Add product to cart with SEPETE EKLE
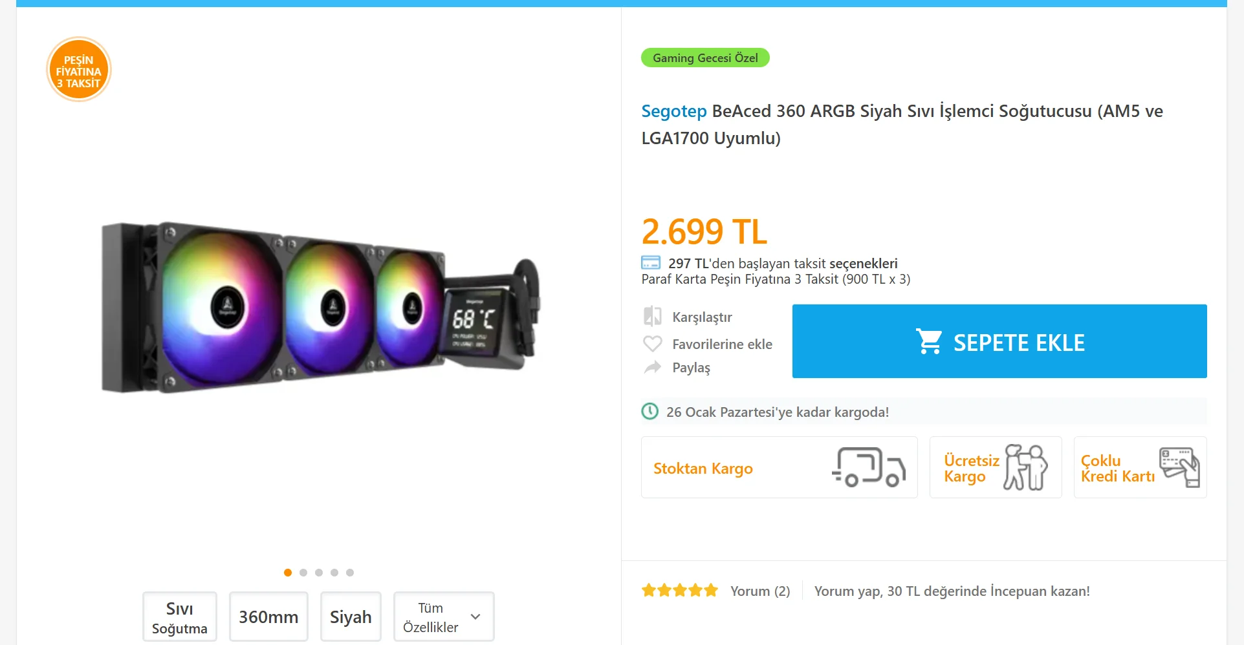Viewport: 1244px width, 645px height. coord(999,341)
